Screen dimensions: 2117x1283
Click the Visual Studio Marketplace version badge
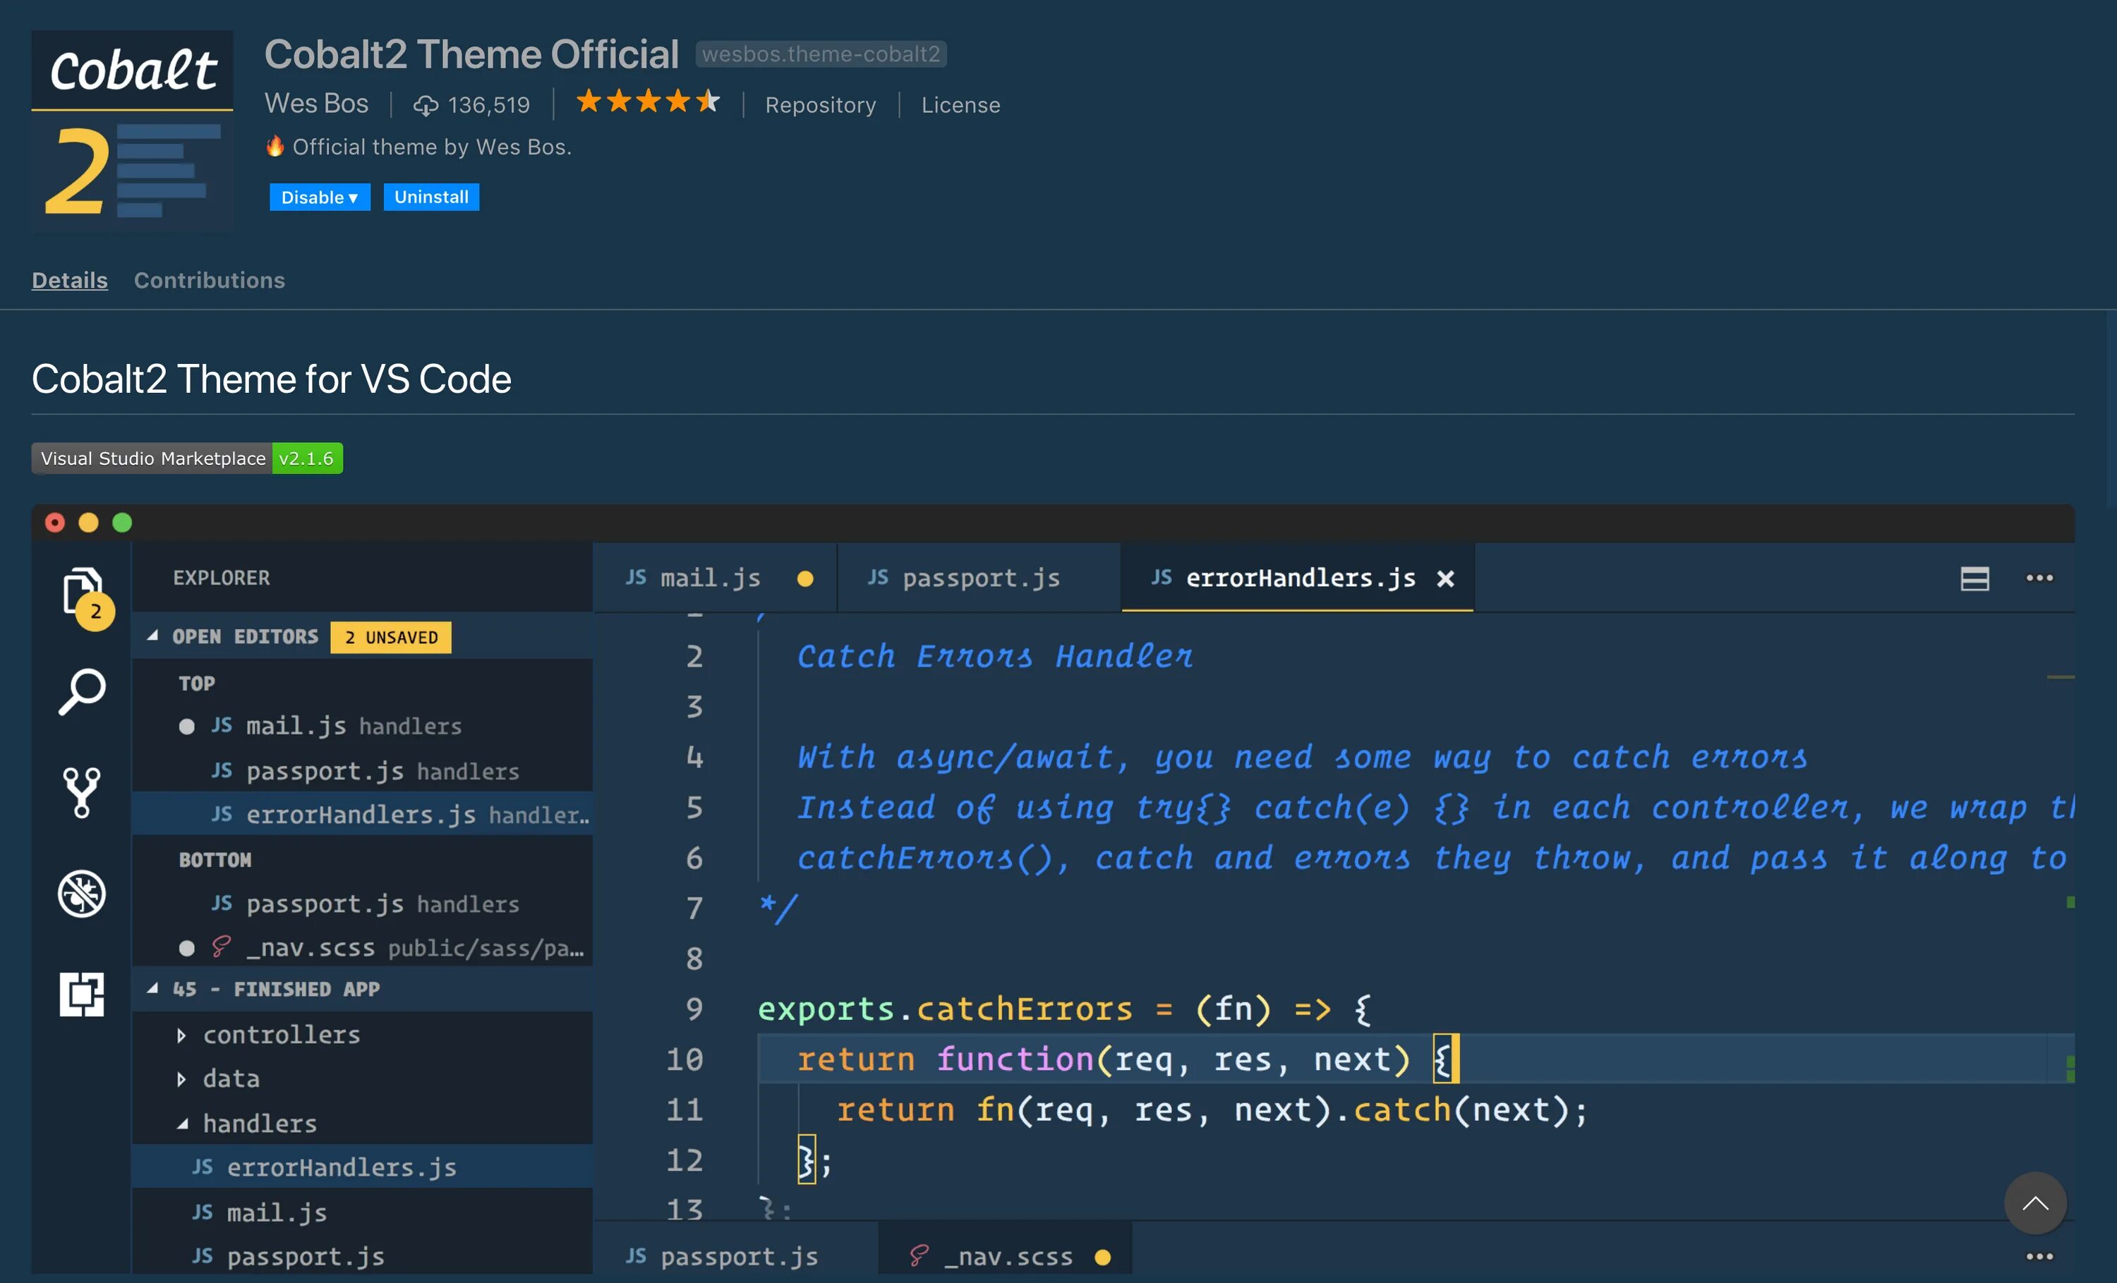pyautogui.click(x=186, y=458)
